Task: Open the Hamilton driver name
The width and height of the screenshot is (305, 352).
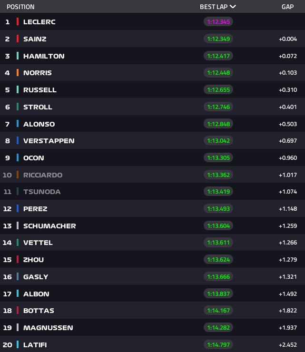Action: 44,56
